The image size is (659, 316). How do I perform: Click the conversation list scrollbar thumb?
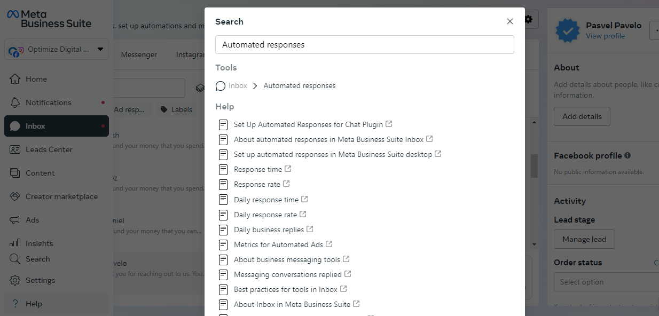tap(534, 166)
